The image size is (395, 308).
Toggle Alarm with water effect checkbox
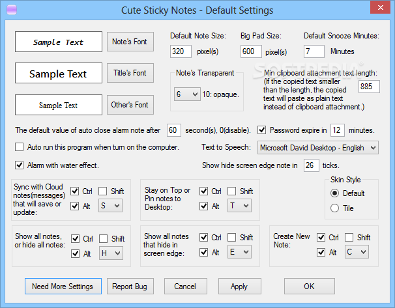19,165
